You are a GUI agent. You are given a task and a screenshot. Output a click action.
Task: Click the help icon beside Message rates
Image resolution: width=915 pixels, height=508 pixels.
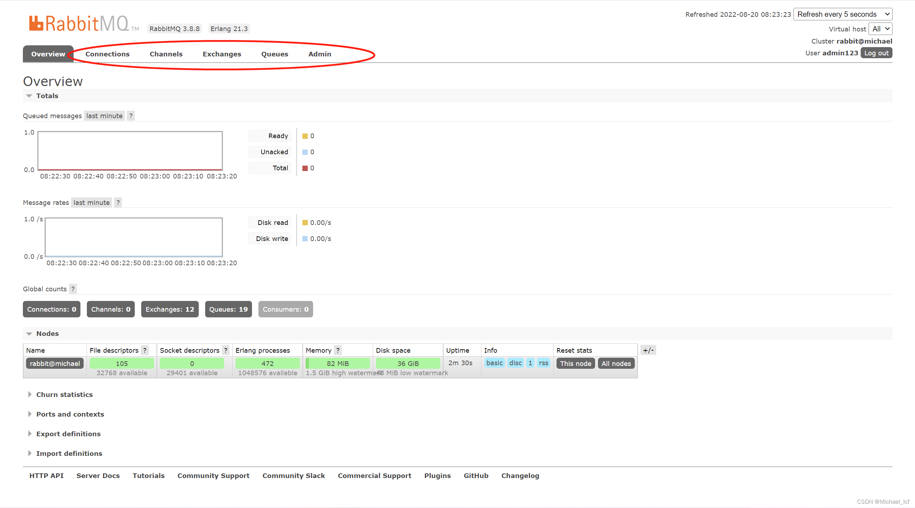click(118, 202)
